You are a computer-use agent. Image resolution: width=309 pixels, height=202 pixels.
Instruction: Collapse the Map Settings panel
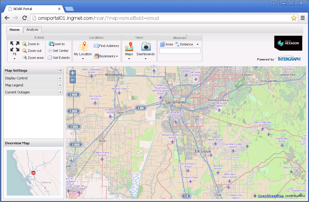[x=61, y=70]
